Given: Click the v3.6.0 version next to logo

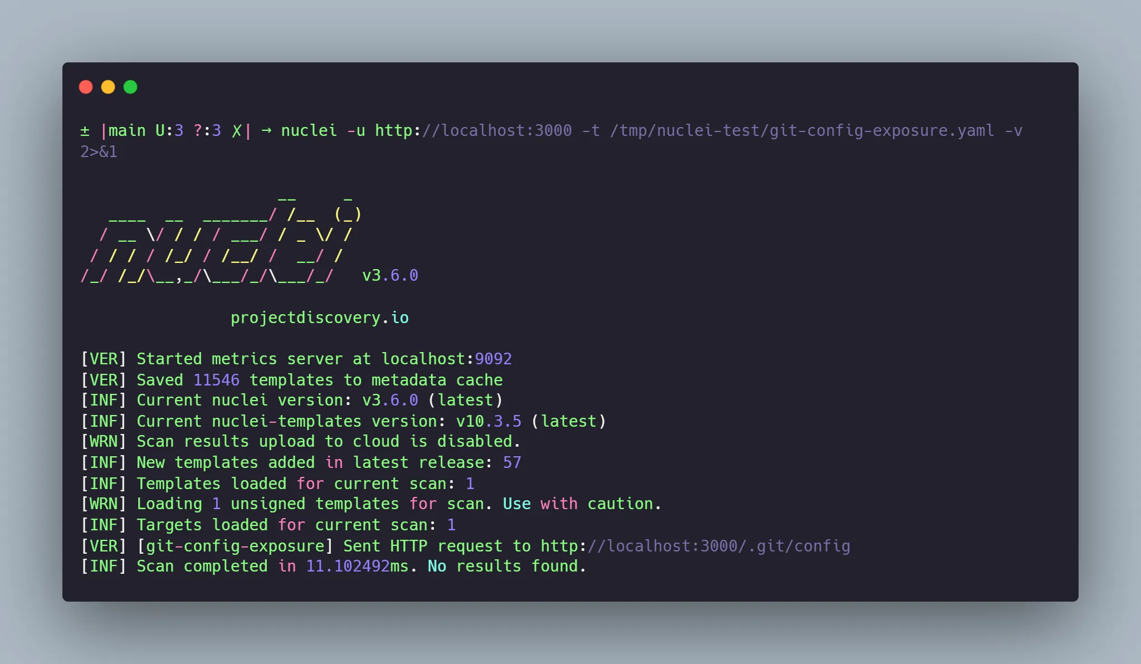Looking at the screenshot, I should (390, 275).
